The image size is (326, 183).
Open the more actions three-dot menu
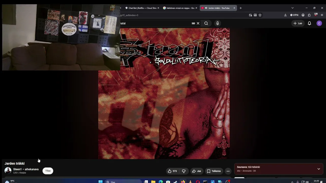point(228,171)
